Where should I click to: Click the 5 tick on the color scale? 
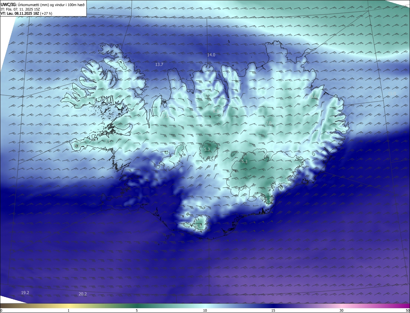[137, 310]
